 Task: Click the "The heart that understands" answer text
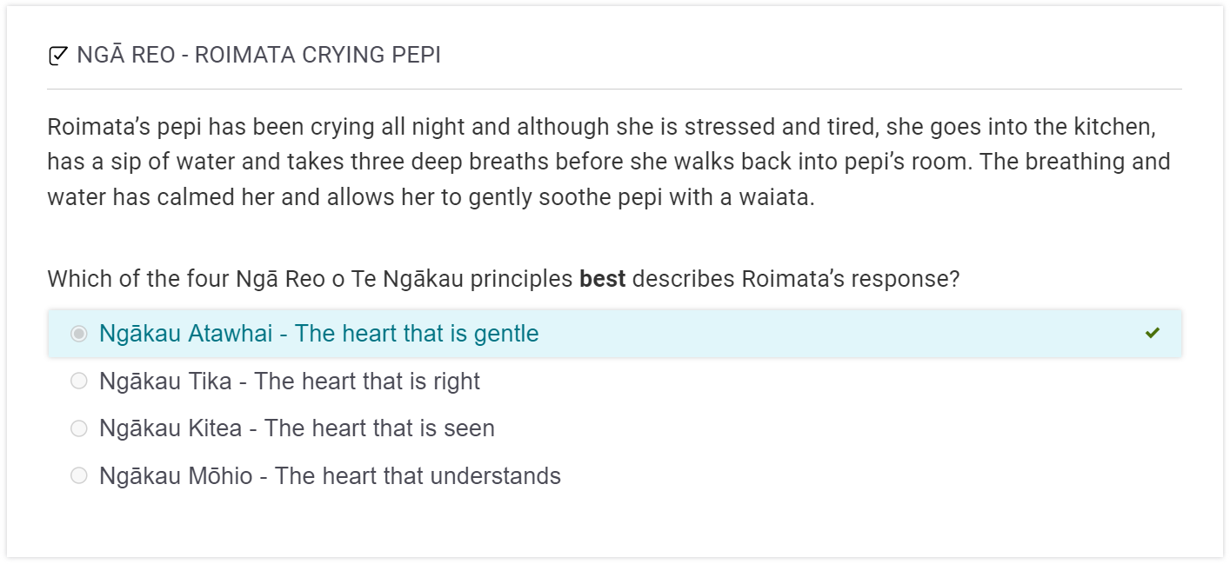(418, 476)
